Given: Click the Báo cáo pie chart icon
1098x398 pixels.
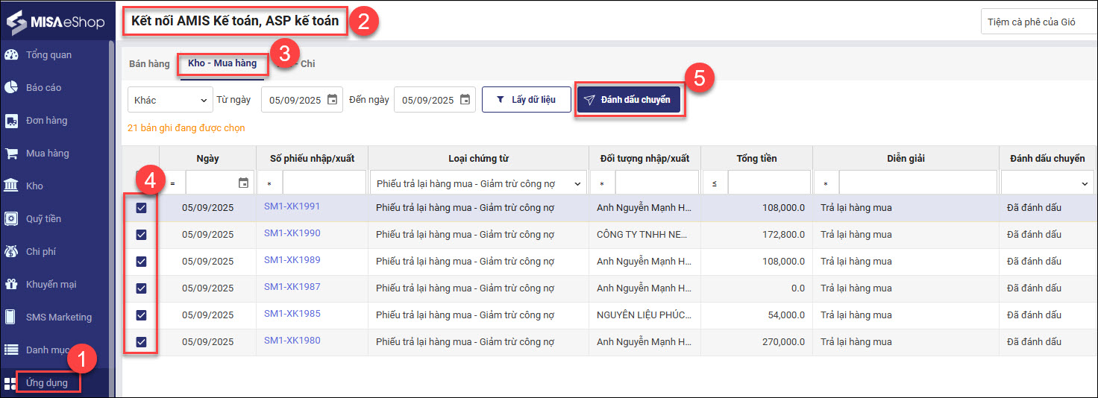Looking at the screenshot, I should [11, 88].
